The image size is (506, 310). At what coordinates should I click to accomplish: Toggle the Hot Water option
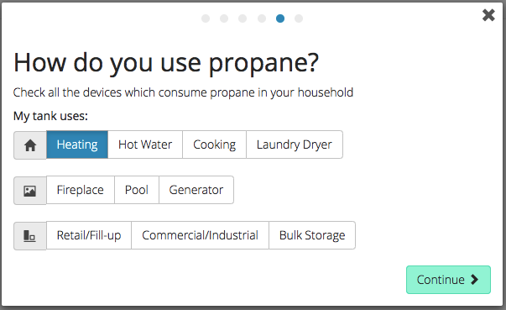click(145, 144)
